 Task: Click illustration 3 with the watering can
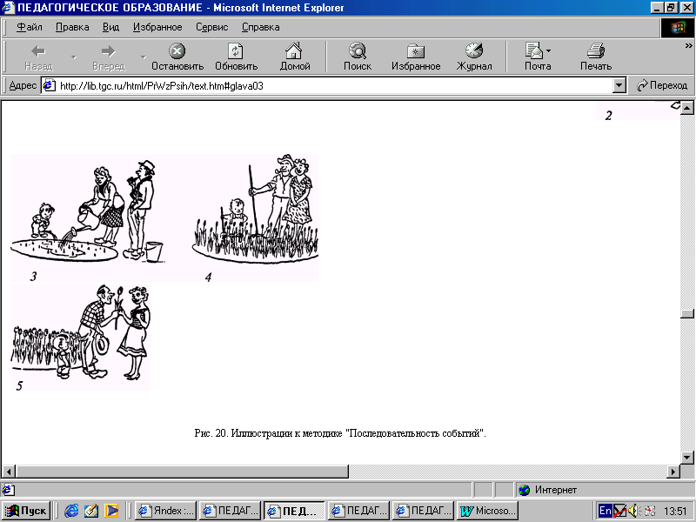88,217
